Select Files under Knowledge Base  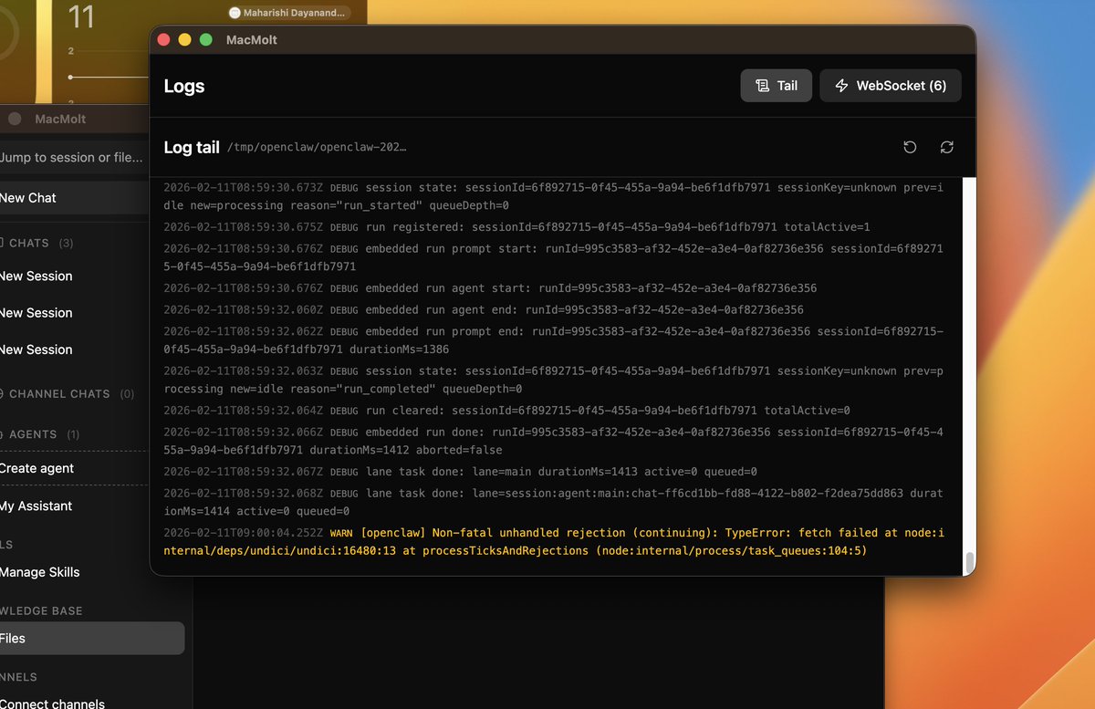click(x=91, y=639)
